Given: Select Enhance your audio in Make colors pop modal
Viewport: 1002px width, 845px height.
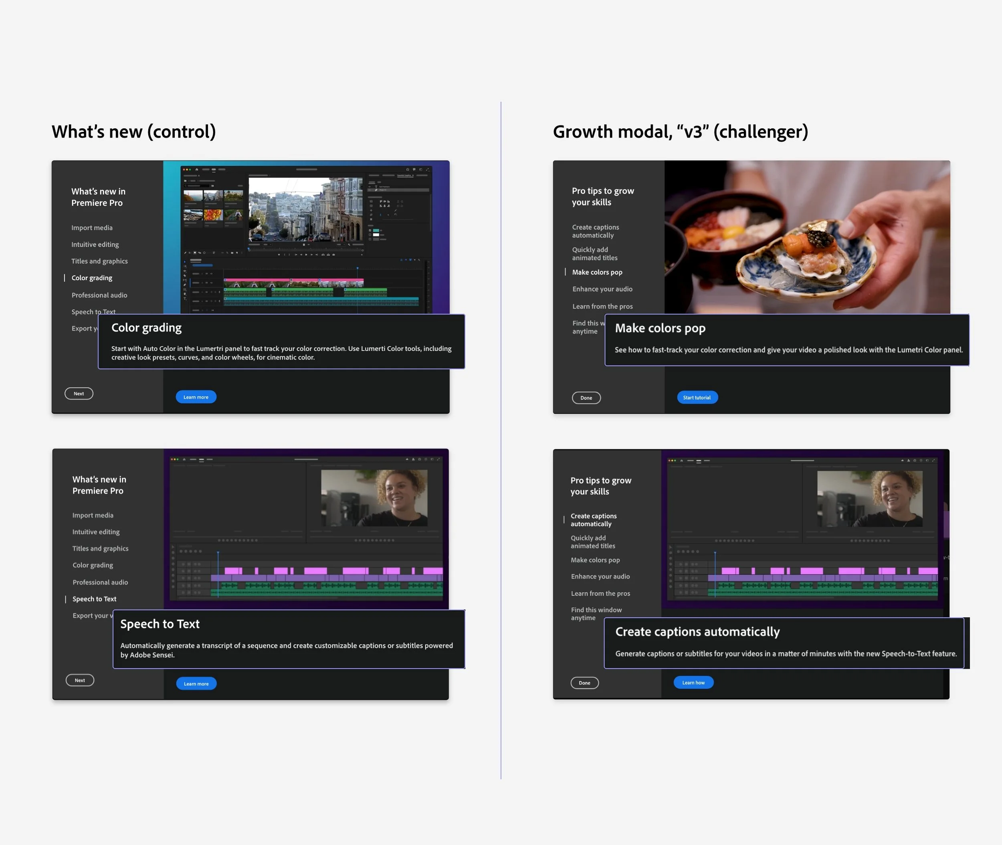Looking at the screenshot, I should [602, 289].
